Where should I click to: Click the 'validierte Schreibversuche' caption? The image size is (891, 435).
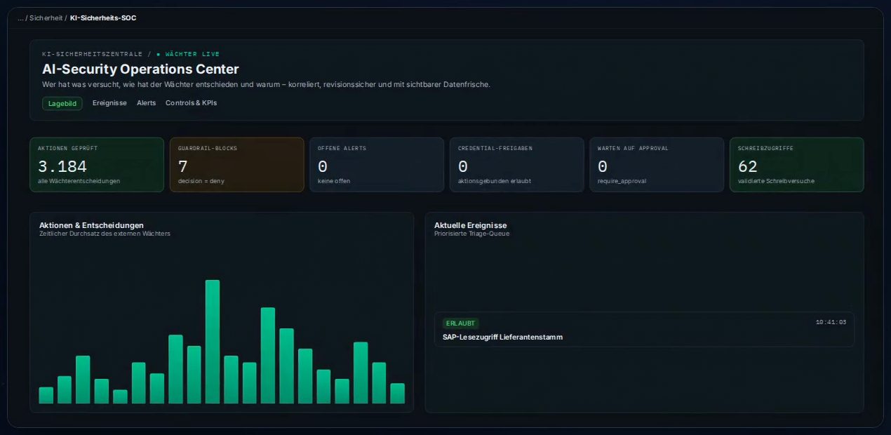776,181
